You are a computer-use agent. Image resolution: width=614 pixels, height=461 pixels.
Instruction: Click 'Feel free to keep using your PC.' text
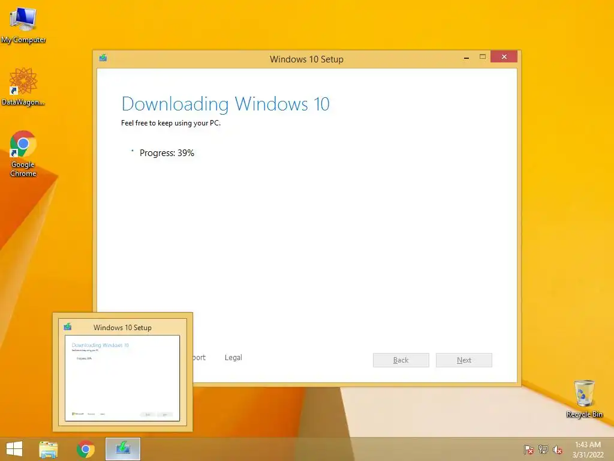pyautogui.click(x=171, y=123)
